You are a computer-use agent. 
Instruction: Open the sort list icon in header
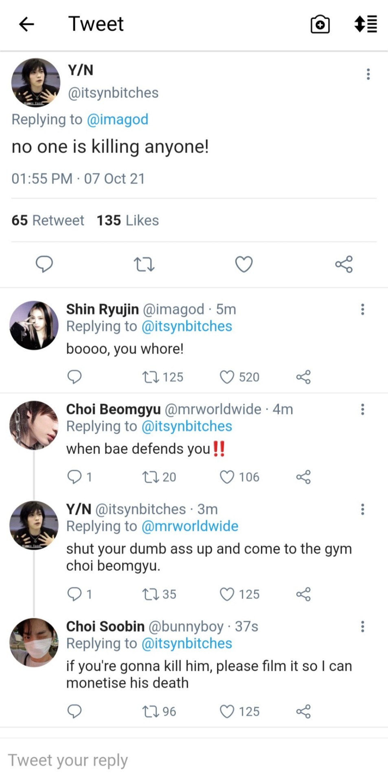(366, 24)
